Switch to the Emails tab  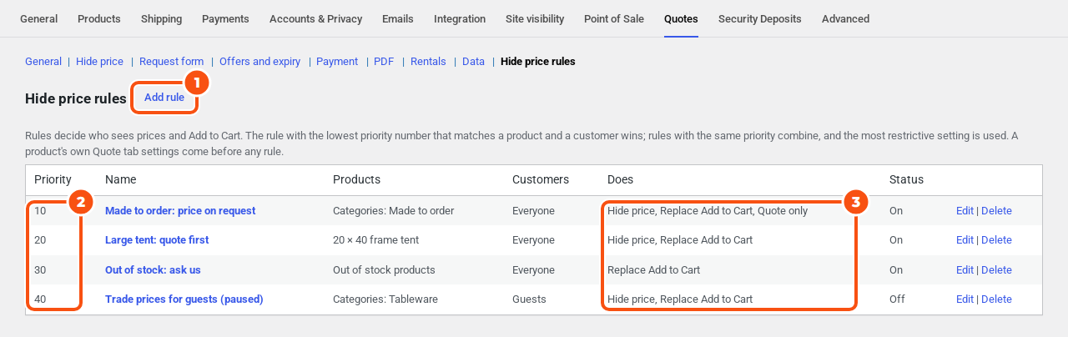click(398, 18)
